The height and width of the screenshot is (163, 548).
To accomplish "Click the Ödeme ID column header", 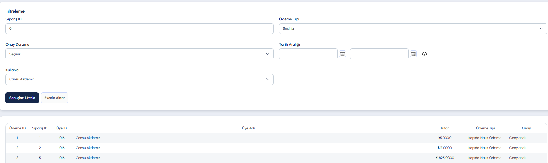I will (17, 128).
